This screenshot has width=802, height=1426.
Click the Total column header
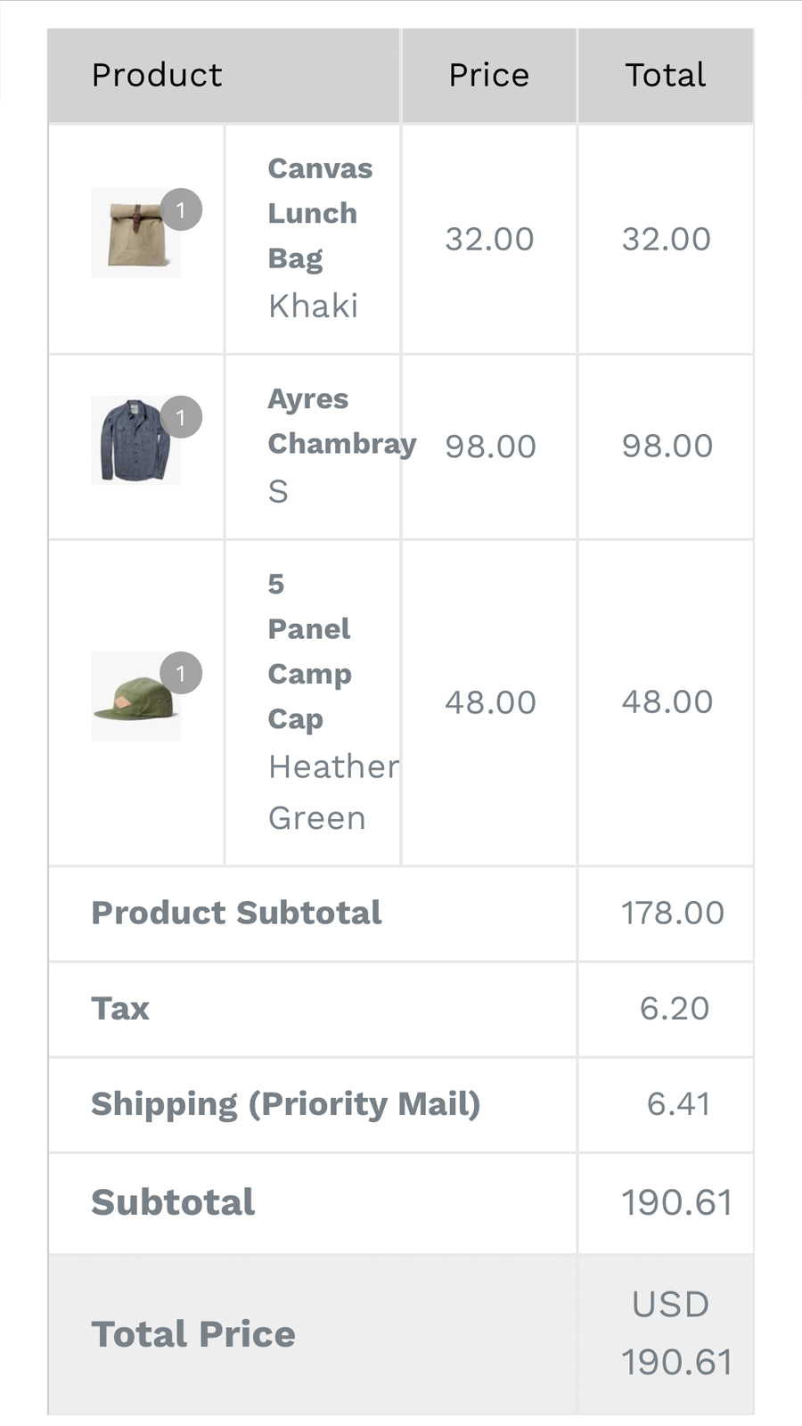[x=665, y=75]
